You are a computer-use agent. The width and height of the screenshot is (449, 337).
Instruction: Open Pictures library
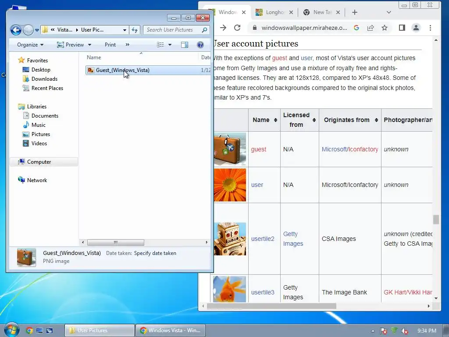pyautogui.click(x=40, y=134)
